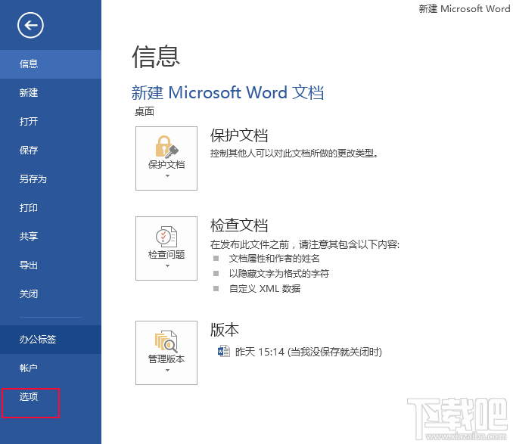Click the Word file icon beside 昨天 15:14
The width and height of the screenshot is (513, 444).
tap(224, 352)
